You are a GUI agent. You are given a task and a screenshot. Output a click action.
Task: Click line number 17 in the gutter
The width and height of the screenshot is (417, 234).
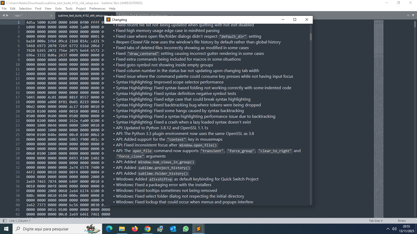(x=18, y=97)
